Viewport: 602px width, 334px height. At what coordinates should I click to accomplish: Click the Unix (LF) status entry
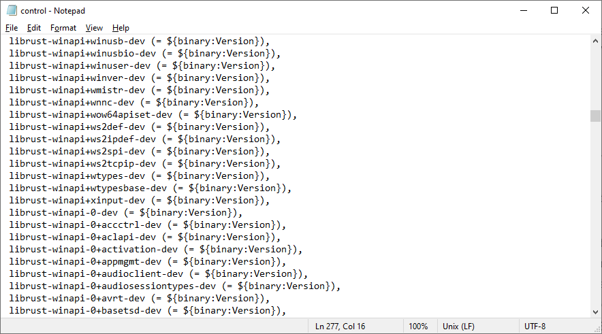pyautogui.click(x=458, y=327)
